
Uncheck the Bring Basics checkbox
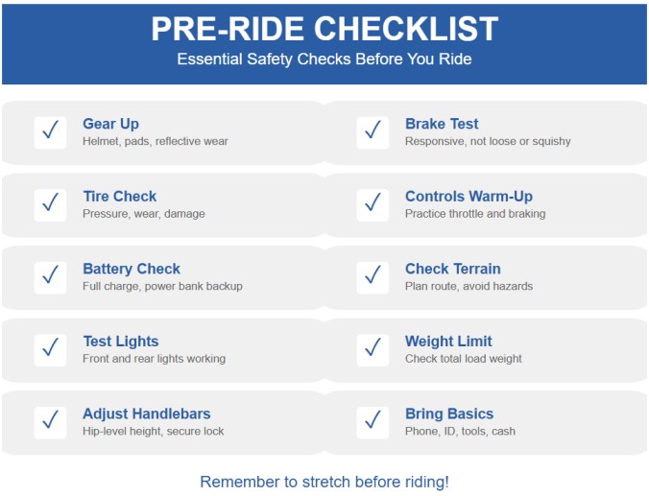(373, 422)
